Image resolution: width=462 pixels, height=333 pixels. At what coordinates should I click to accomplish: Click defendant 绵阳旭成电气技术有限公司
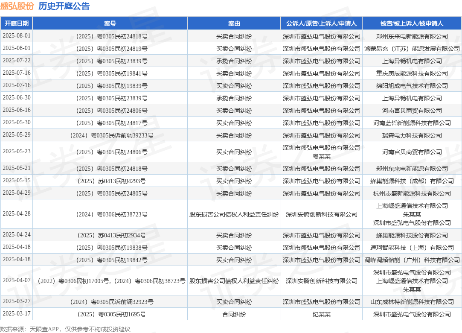pyautogui.click(x=412, y=86)
